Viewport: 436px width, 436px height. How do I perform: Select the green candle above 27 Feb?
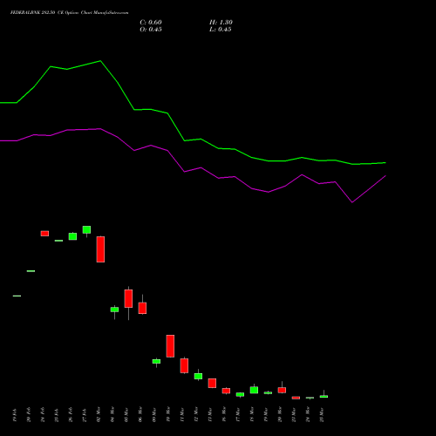pyautogui.click(x=86, y=229)
